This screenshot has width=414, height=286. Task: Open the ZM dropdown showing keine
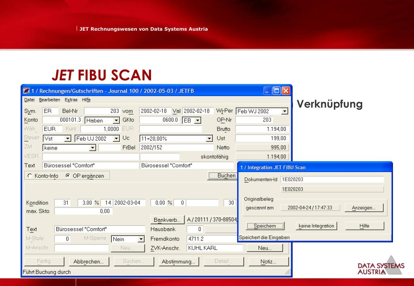click(92, 148)
